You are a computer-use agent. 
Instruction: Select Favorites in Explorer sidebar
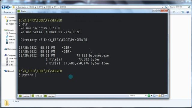(11, 17)
